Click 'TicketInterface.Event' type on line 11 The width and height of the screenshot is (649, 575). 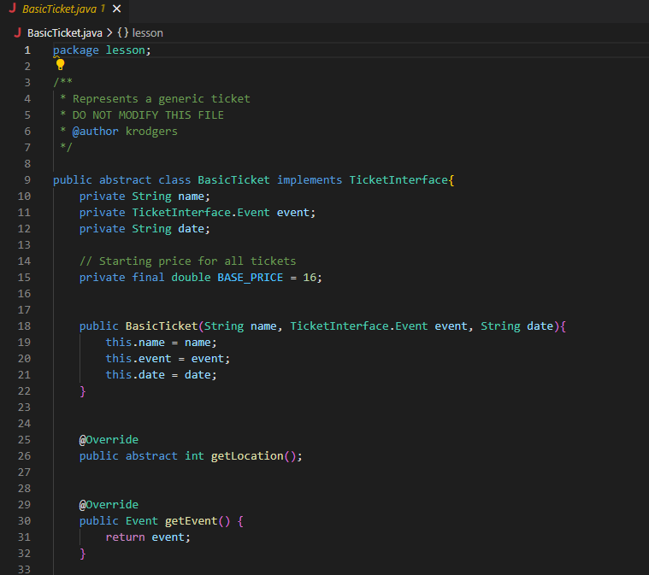[201, 213]
